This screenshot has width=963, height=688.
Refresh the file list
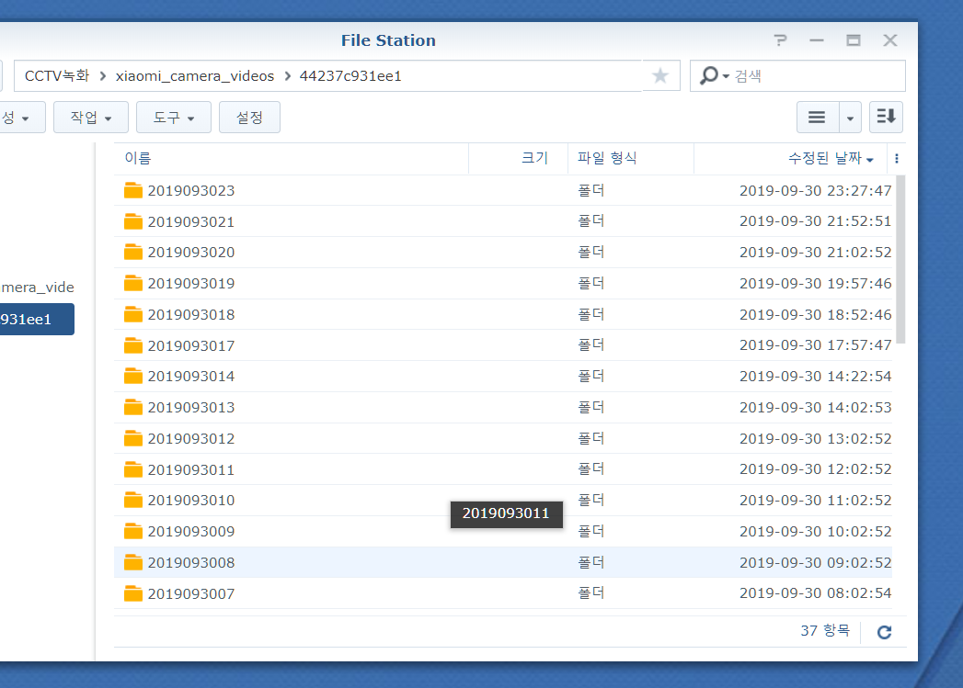pyautogui.click(x=884, y=632)
